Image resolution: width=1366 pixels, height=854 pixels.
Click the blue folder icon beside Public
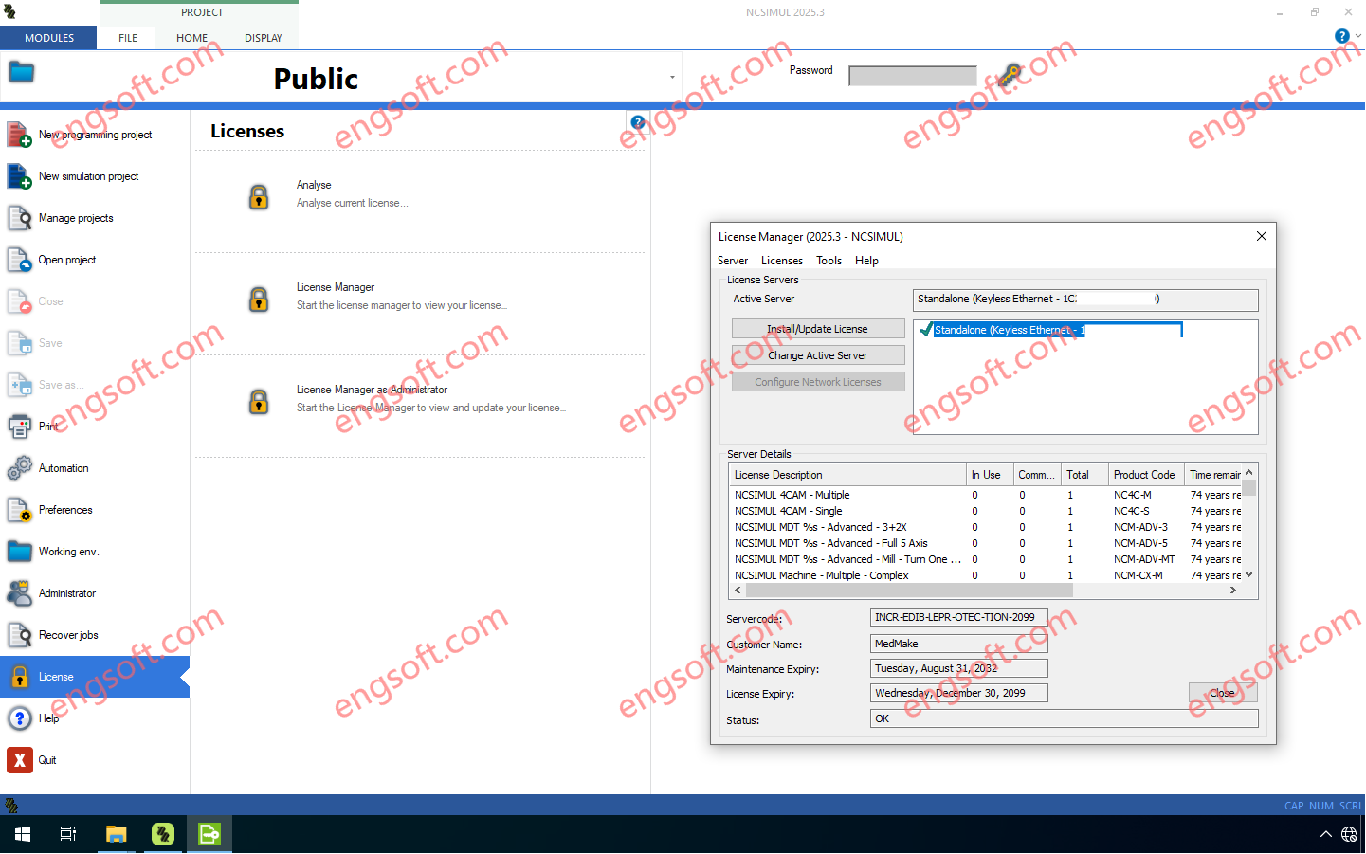pos(22,72)
